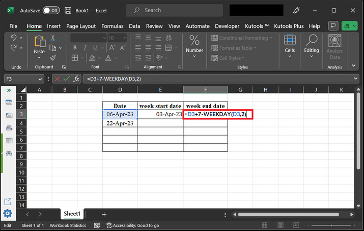Click the Redo arrow icon
Viewport: 364px width, 231px height.
(x=13, y=48)
